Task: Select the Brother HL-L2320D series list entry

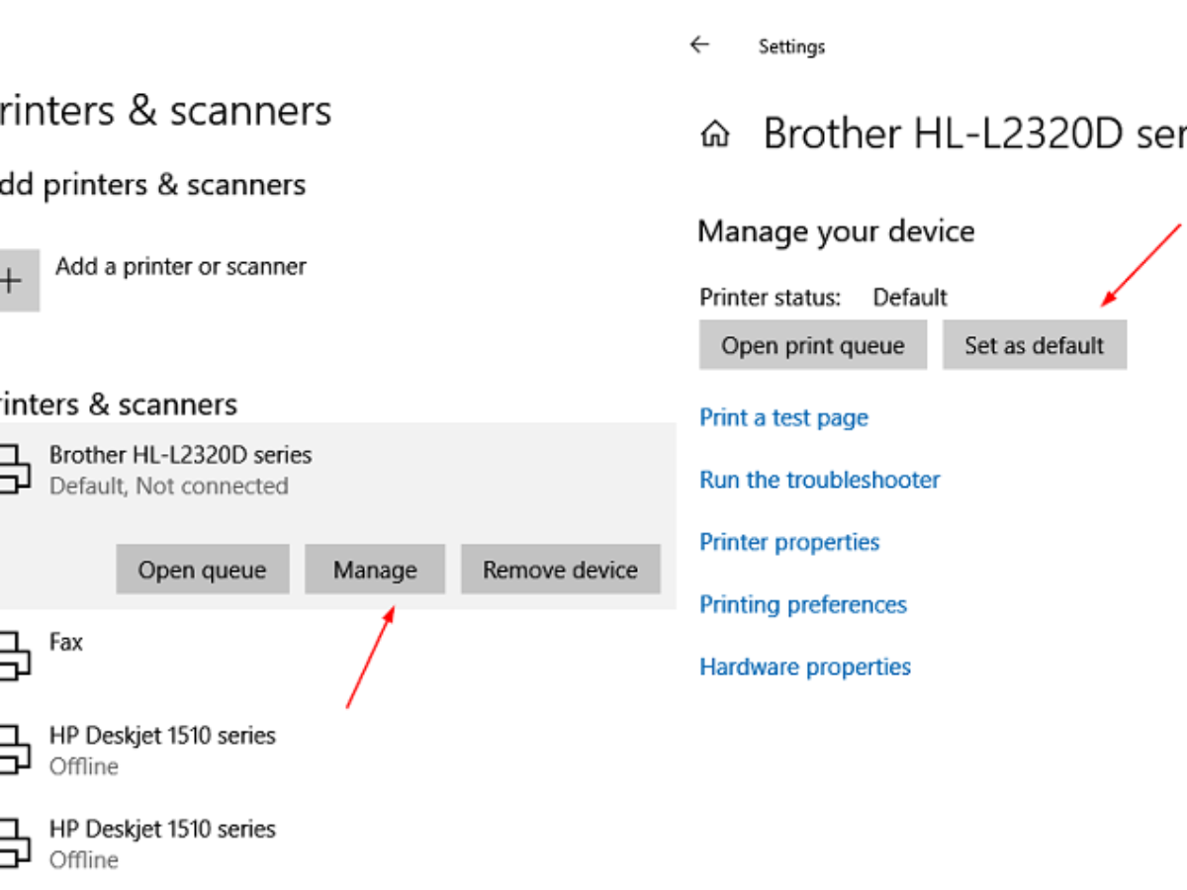Action: [x=336, y=516]
